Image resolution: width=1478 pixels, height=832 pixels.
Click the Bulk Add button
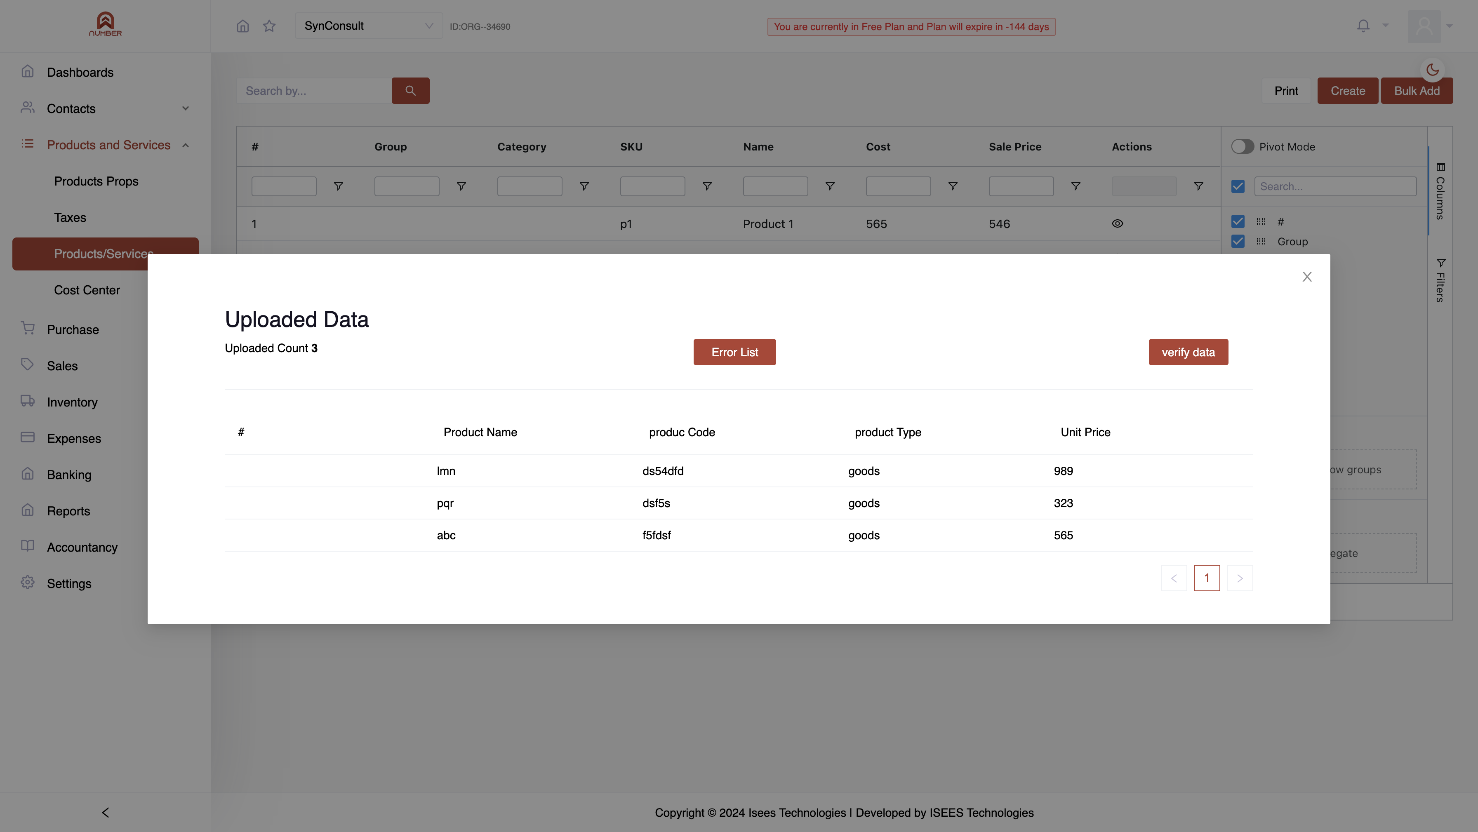(x=1417, y=91)
